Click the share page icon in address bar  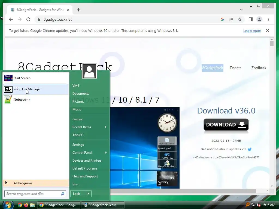[231, 19]
